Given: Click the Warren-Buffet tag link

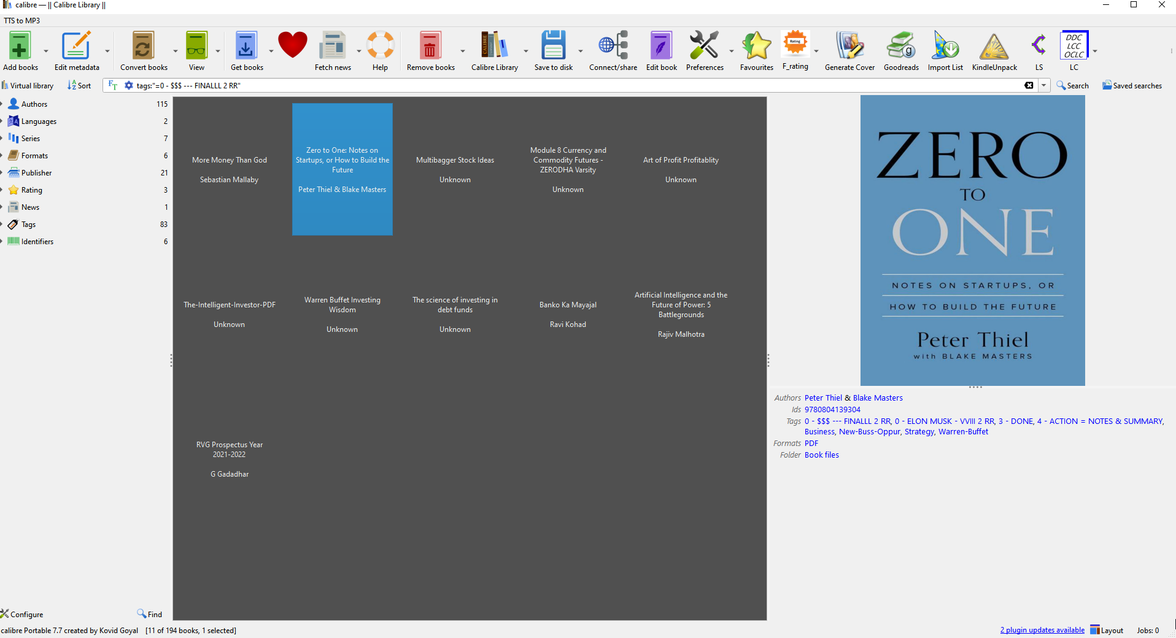Looking at the screenshot, I should tap(963, 432).
